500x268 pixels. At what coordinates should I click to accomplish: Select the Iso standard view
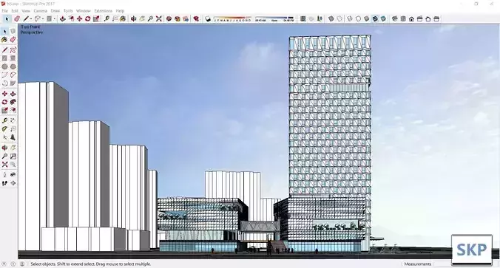click(x=395, y=18)
